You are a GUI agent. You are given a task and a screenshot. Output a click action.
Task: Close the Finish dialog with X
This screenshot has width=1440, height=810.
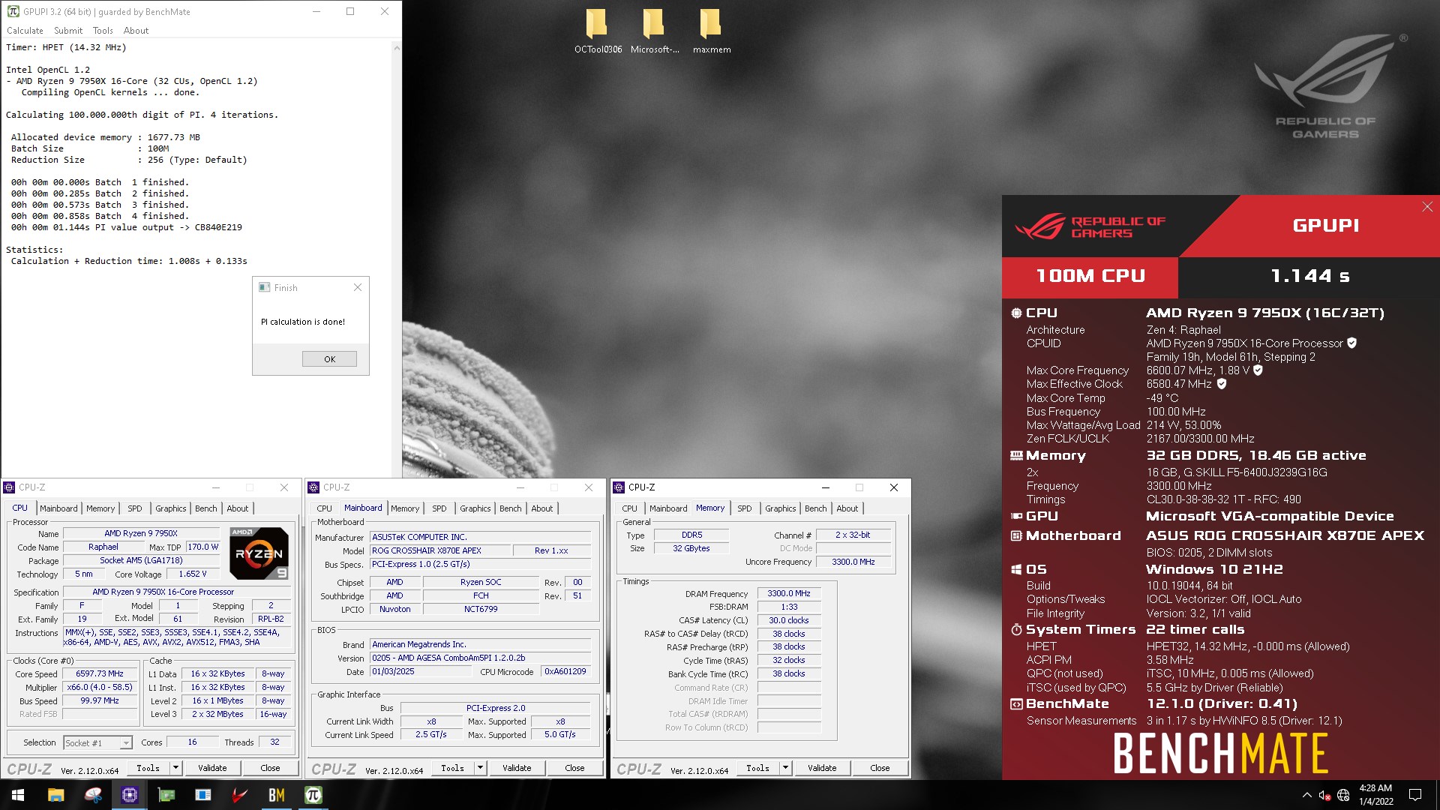(x=358, y=287)
